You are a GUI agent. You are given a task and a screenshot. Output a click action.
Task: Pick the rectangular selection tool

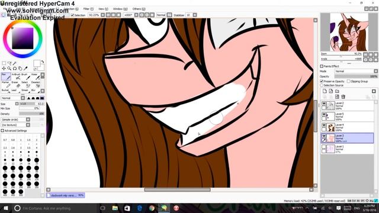coord(4,63)
